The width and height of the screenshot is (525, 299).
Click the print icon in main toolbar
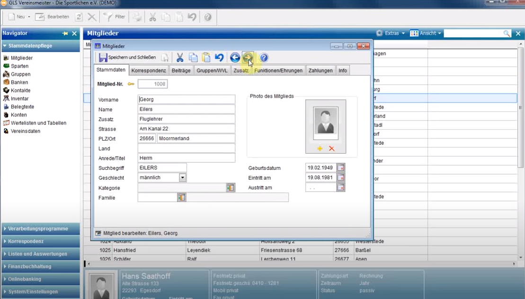(137, 17)
